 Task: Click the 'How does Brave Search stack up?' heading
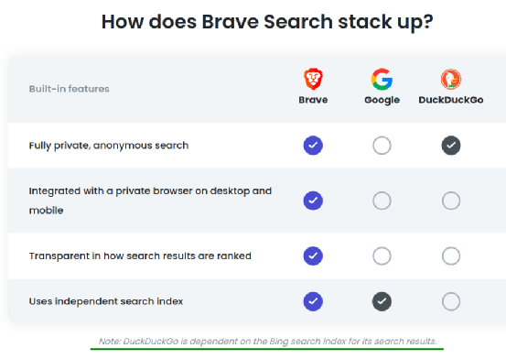pos(267,22)
